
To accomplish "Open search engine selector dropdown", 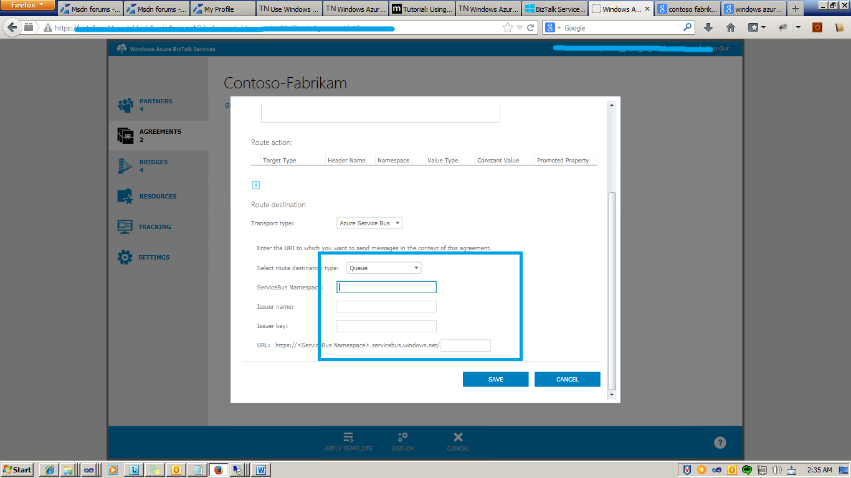I will click(x=553, y=27).
